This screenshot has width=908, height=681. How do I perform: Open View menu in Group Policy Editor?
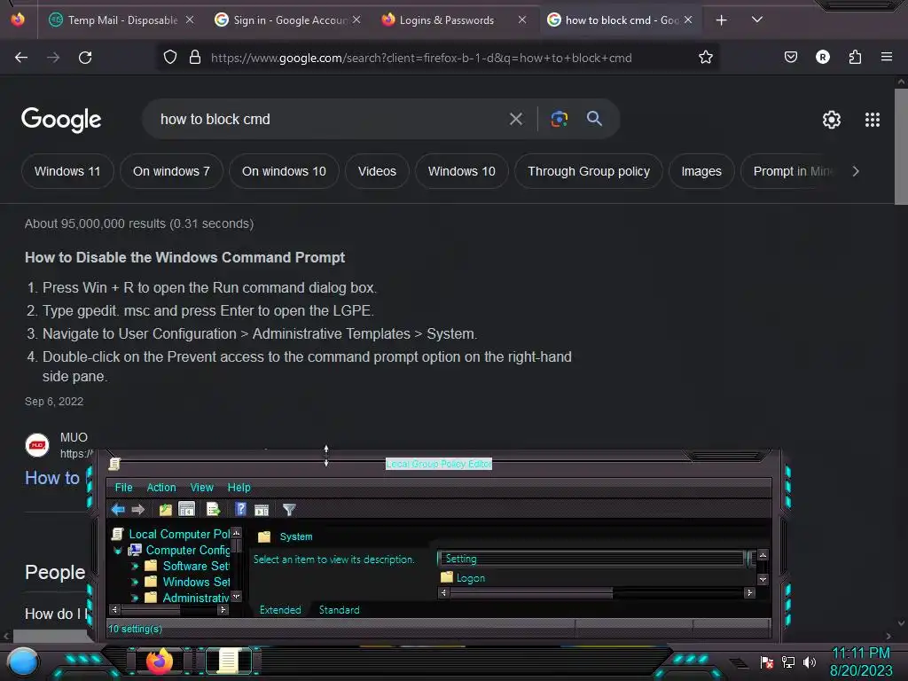tap(201, 488)
